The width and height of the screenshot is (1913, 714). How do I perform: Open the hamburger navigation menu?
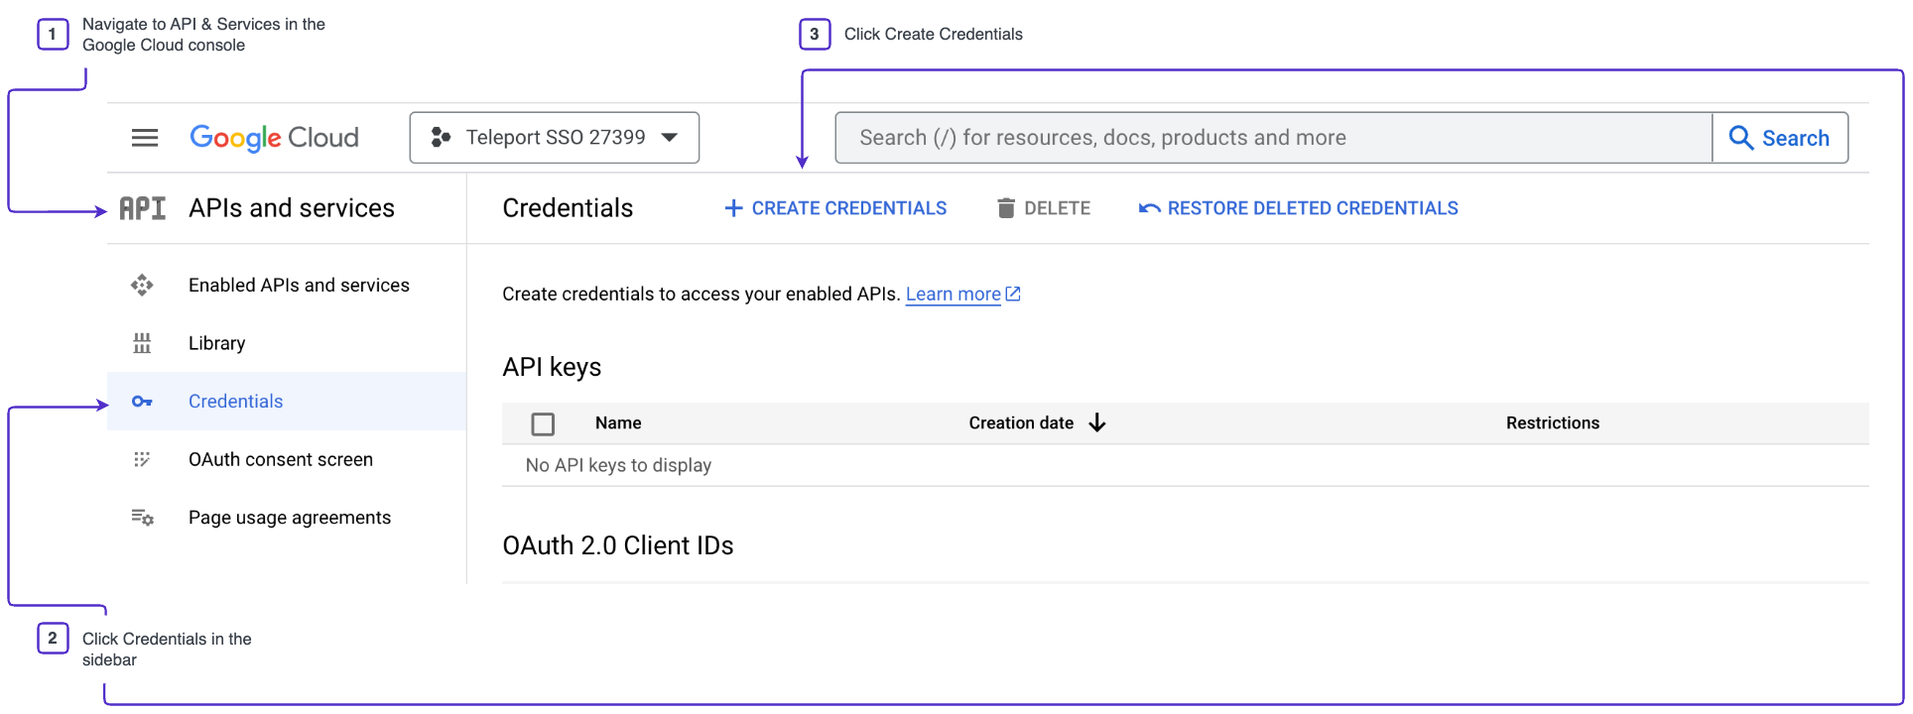pos(145,138)
